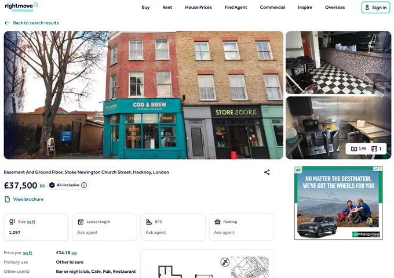Share this property listing
The width and height of the screenshot is (394, 278).
(267, 172)
